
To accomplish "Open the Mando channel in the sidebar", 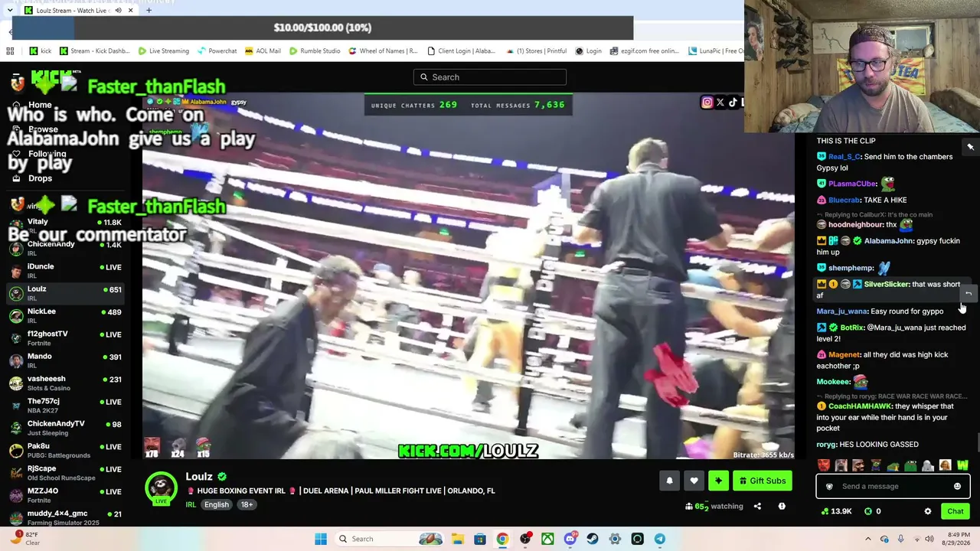I will (65, 360).
